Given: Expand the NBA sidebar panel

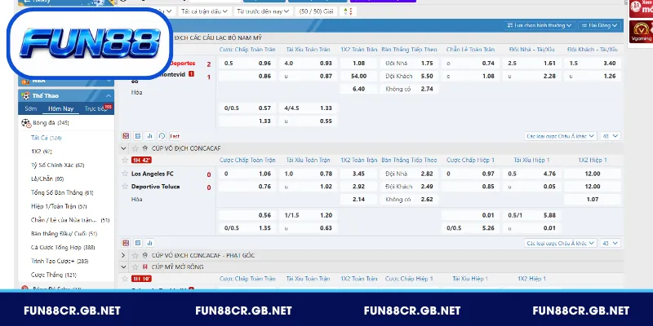Looking at the screenshot, I should click(x=109, y=81).
